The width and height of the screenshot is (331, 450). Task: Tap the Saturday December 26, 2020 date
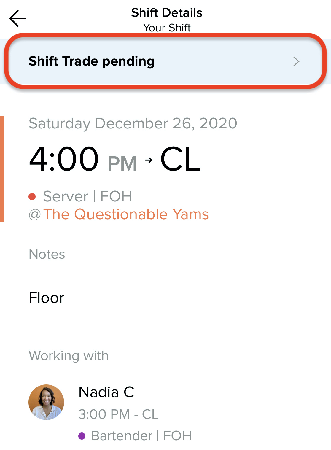(x=133, y=123)
